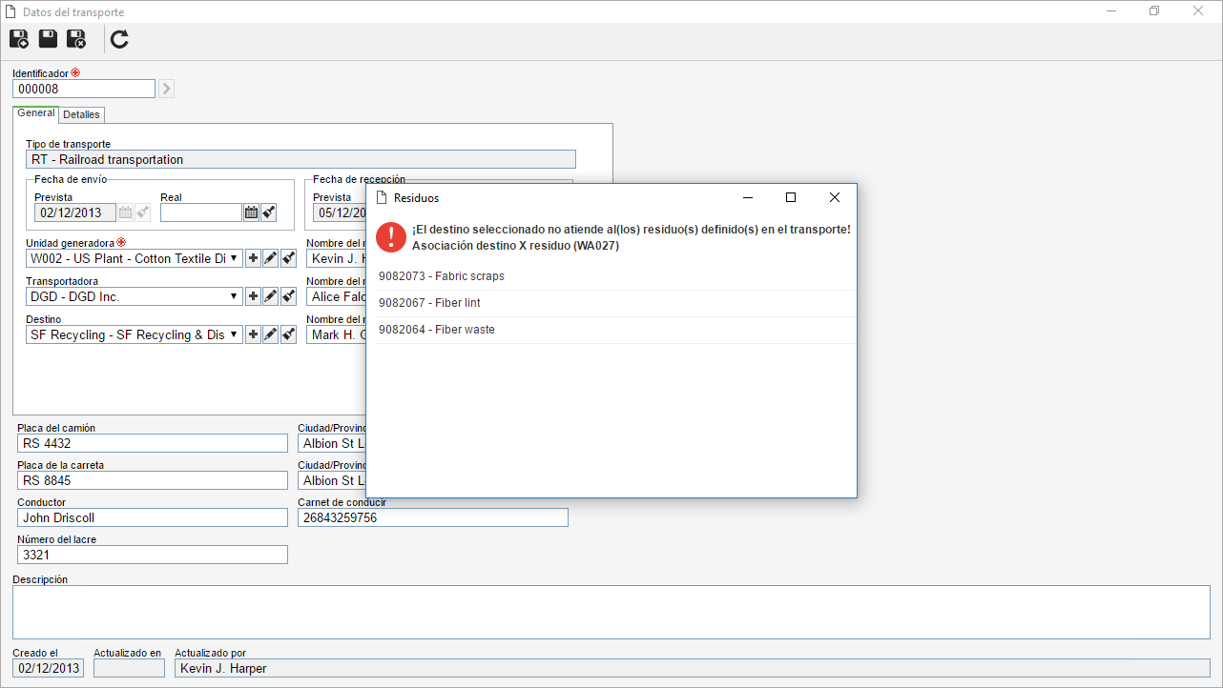Select the Fiber lint residue row
This screenshot has width=1223, height=688.
611,303
